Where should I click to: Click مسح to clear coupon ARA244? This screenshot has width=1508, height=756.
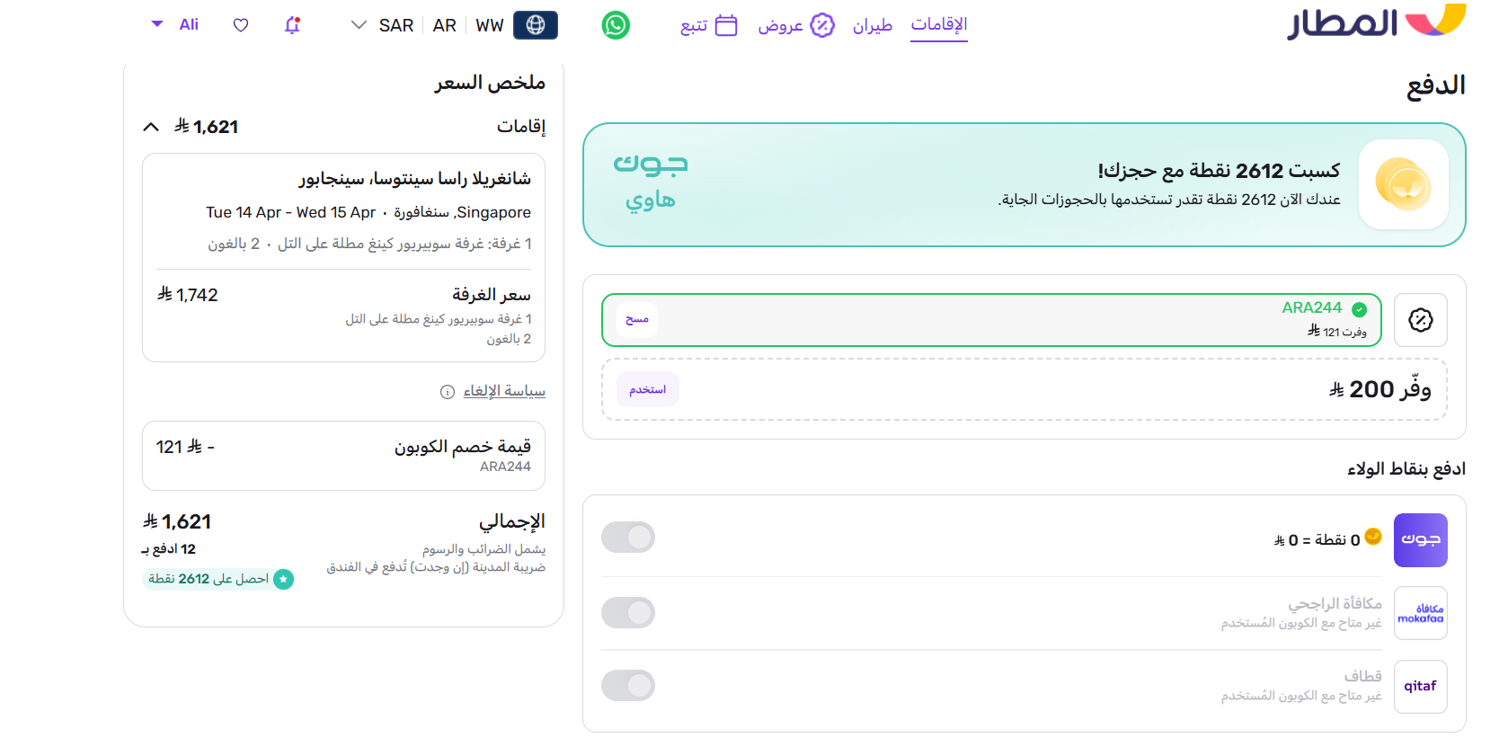click(x=636, y=319)
